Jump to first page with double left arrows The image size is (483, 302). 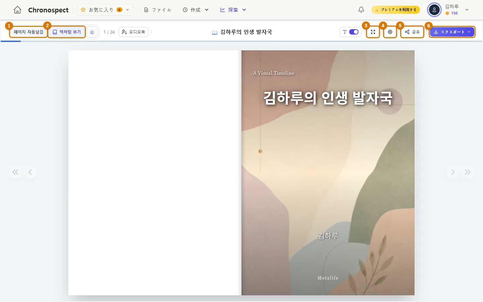pyautogui.click(x=15, y=172)
